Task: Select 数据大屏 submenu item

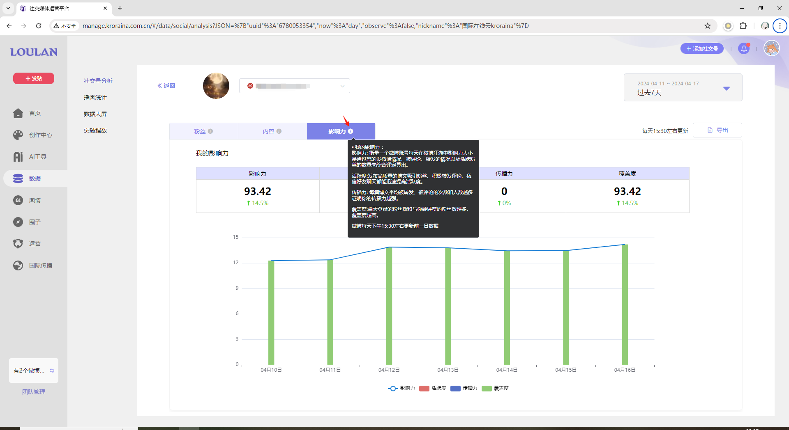Action: [95, 114]
